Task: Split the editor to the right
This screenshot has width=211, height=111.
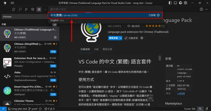Action: tap(201, 9)
